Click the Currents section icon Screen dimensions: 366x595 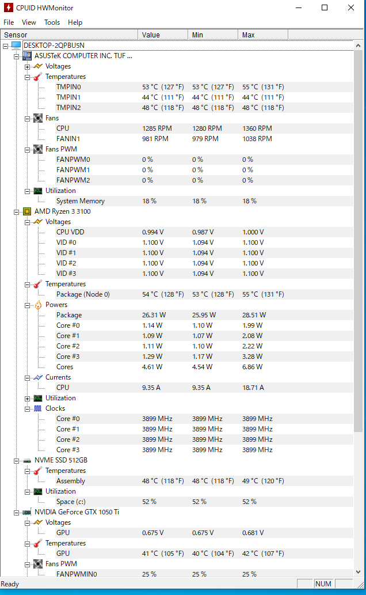[x=37, y=377]
